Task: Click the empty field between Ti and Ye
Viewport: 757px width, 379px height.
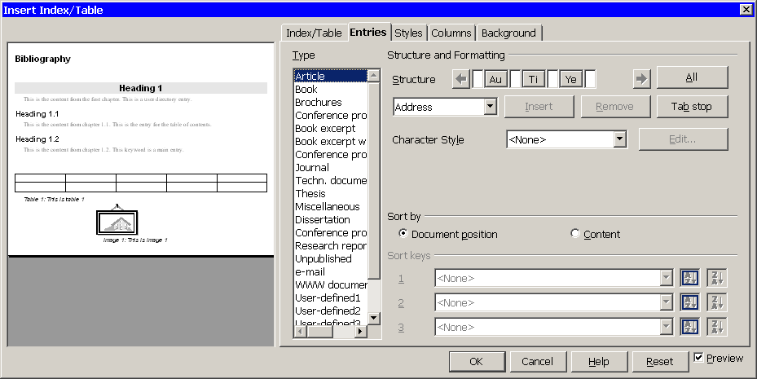Action: (x=552, y=79)
